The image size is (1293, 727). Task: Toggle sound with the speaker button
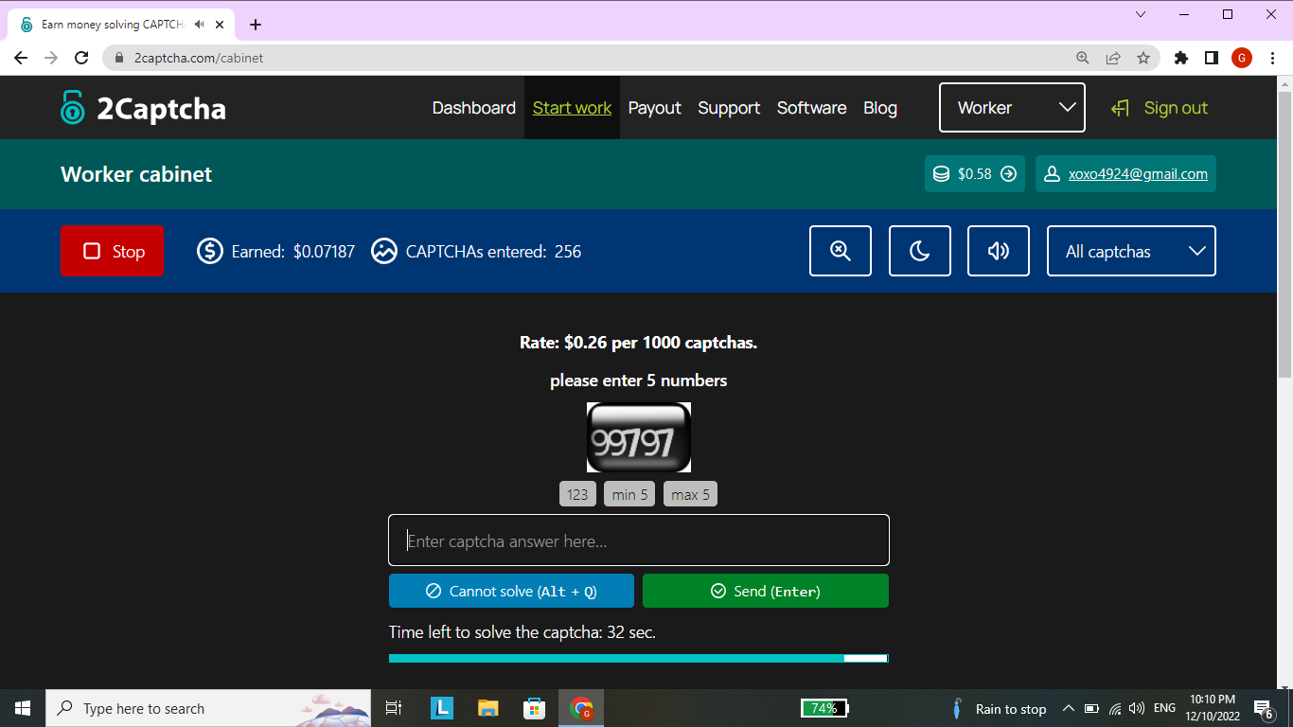point(999,251)
